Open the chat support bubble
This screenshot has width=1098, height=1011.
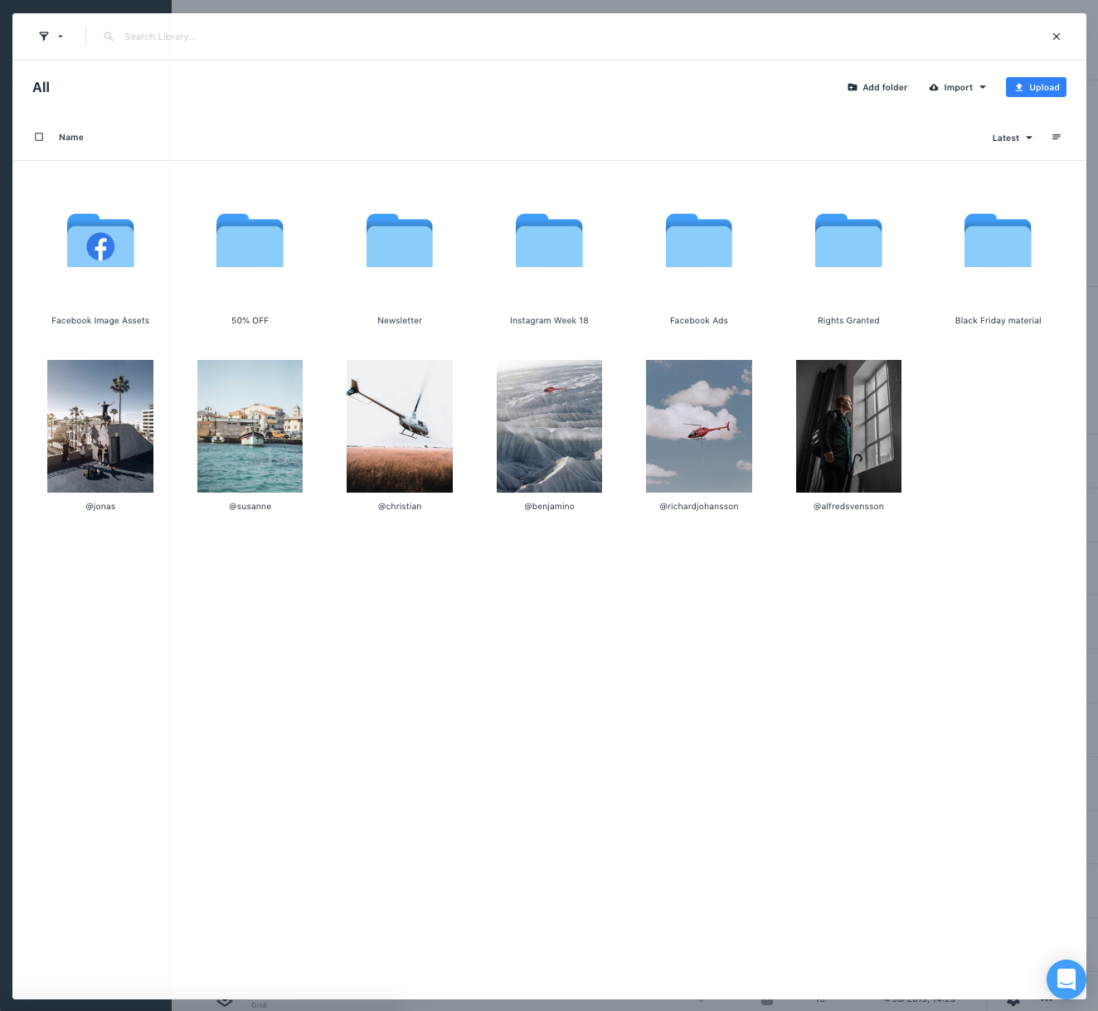[x=1066, y=979]
